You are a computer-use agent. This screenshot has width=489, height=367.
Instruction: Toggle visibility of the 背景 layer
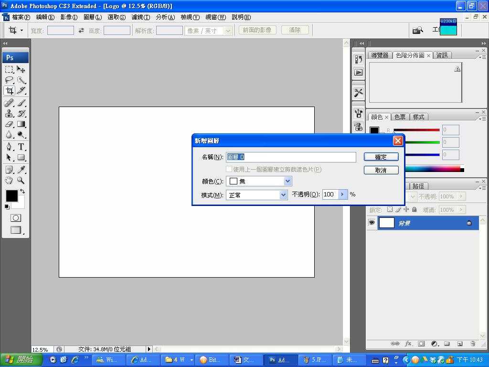(372, 223)
